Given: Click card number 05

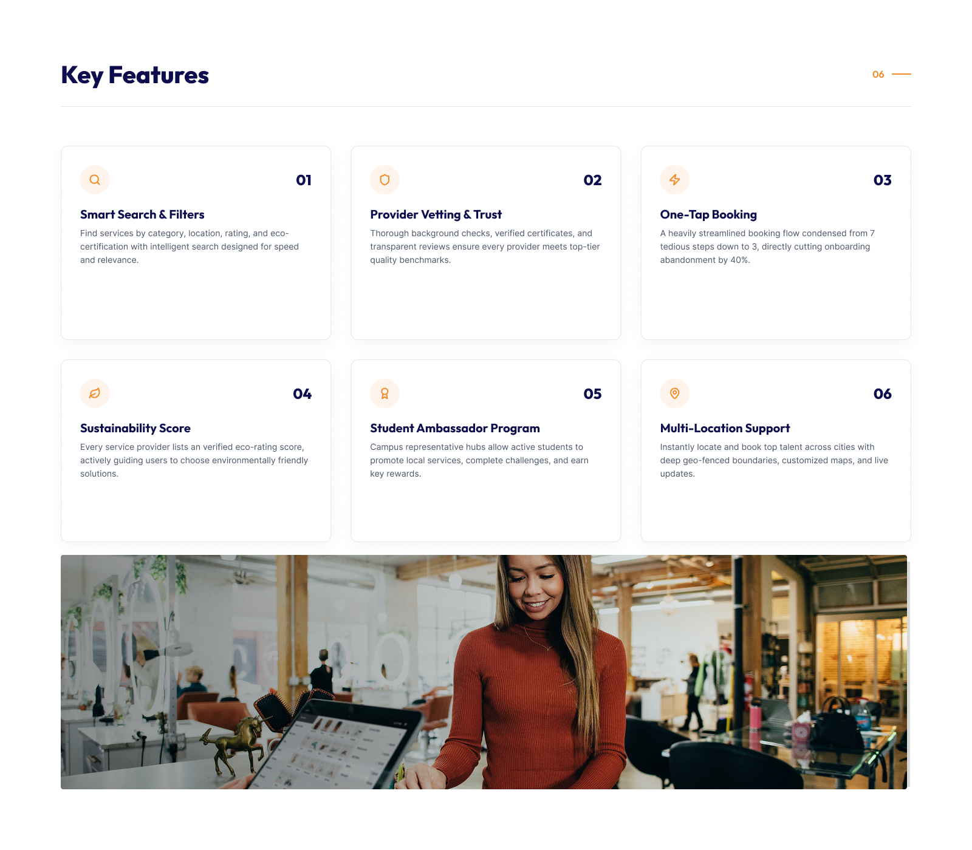Looking at the screenshot, I should tap(592, 393).
